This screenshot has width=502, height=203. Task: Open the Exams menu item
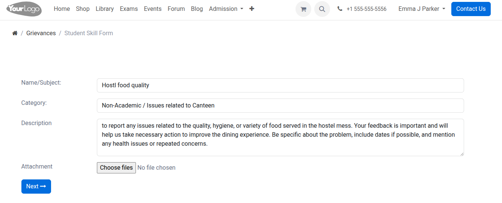[x=129, y=9]
